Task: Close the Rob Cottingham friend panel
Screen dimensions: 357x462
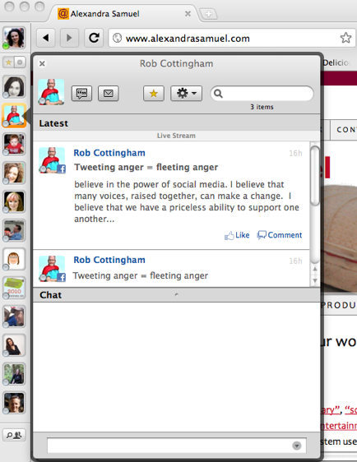Action: 42,63
